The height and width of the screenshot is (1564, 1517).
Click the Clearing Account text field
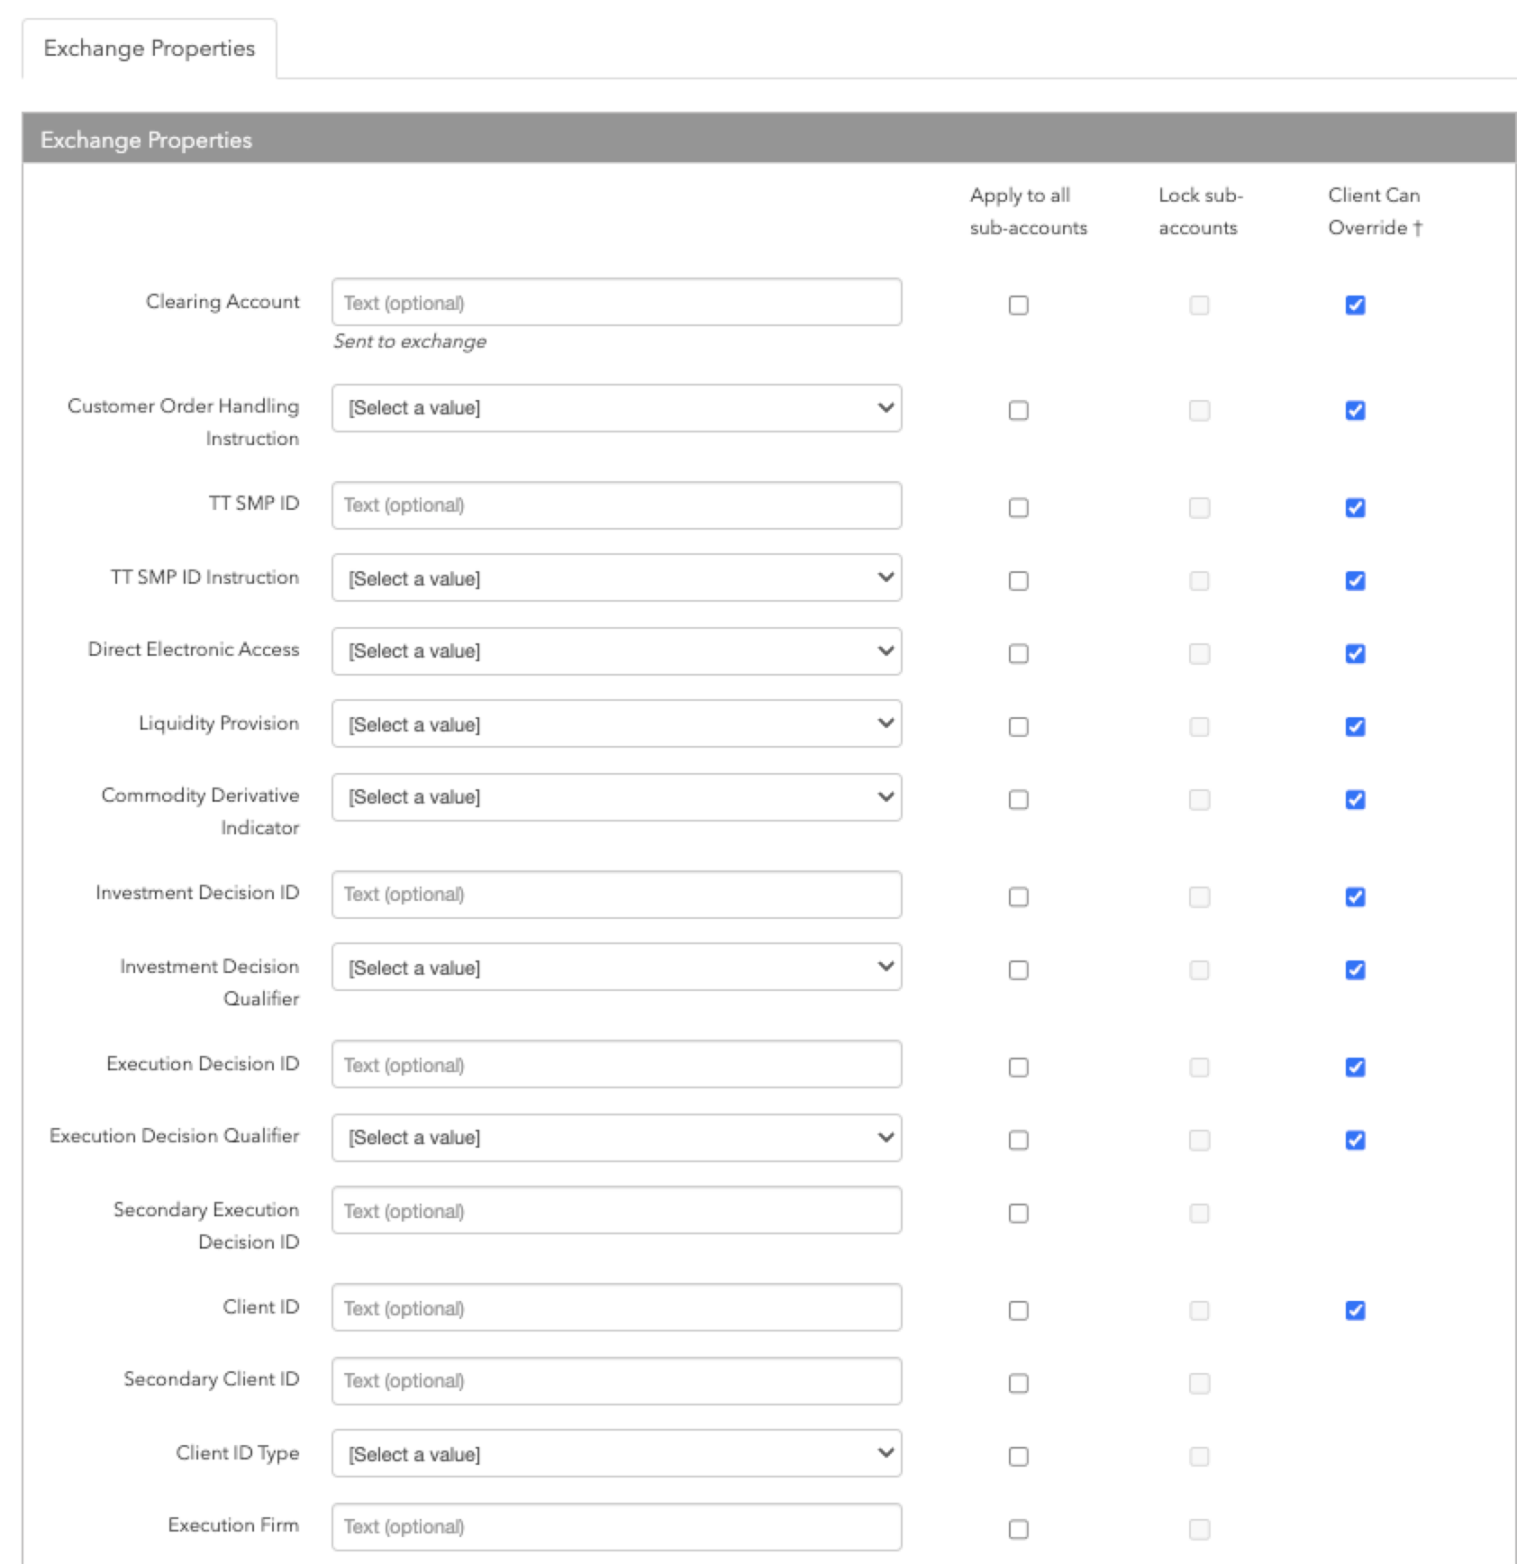point(616,303)
